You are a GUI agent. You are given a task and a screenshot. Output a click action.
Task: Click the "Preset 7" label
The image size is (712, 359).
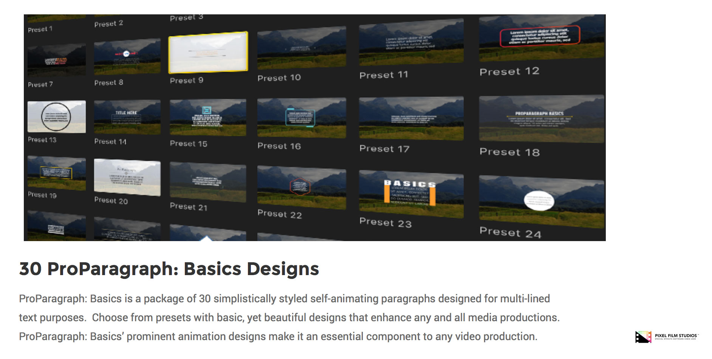point(40,84)
